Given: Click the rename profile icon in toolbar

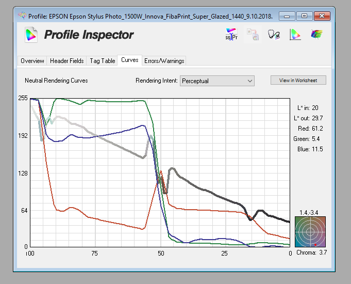Looking at the screenshot, I should 231,35.
